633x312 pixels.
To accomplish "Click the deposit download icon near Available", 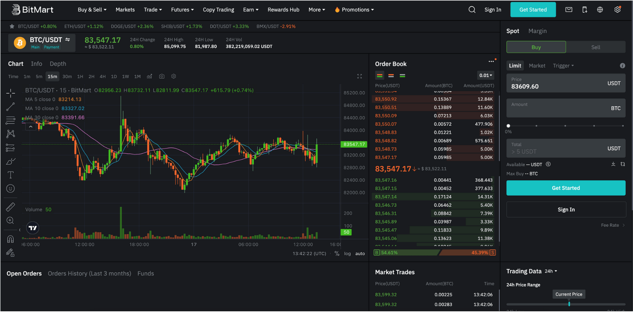I will [x=613, y=164].
